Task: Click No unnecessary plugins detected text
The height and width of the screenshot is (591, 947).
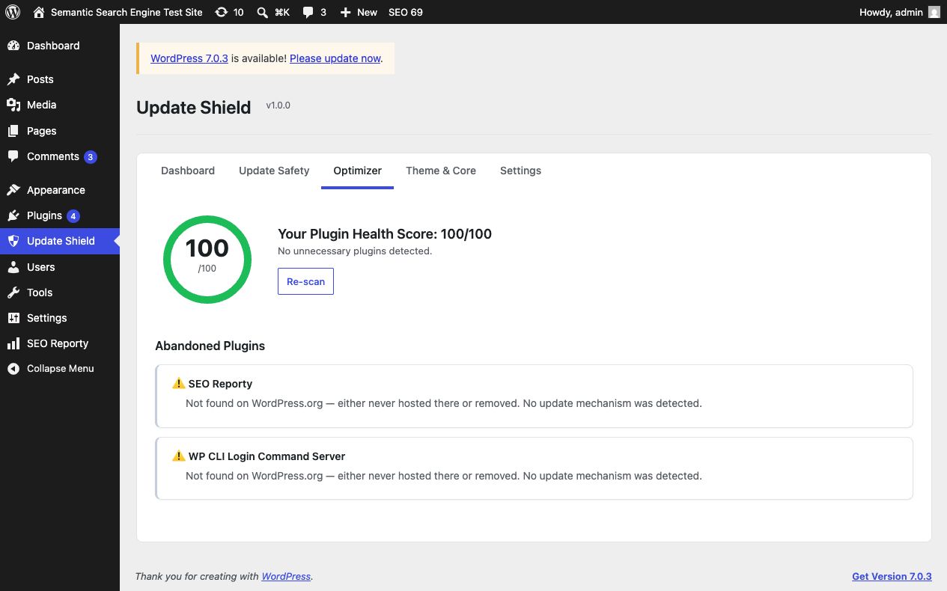Action: (355, 251)
